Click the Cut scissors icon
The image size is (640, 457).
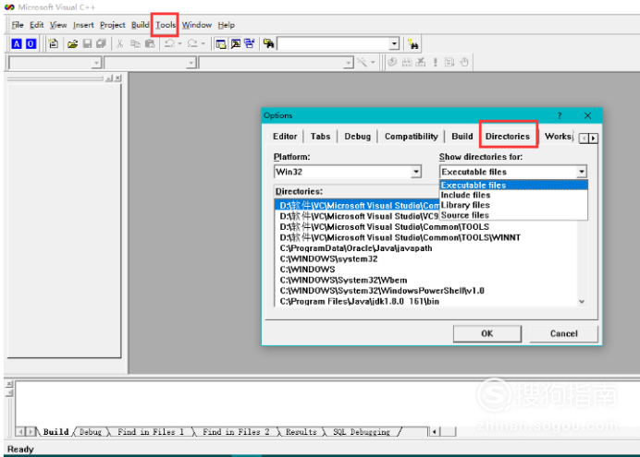pyautogui.click(x=119, y=43)
